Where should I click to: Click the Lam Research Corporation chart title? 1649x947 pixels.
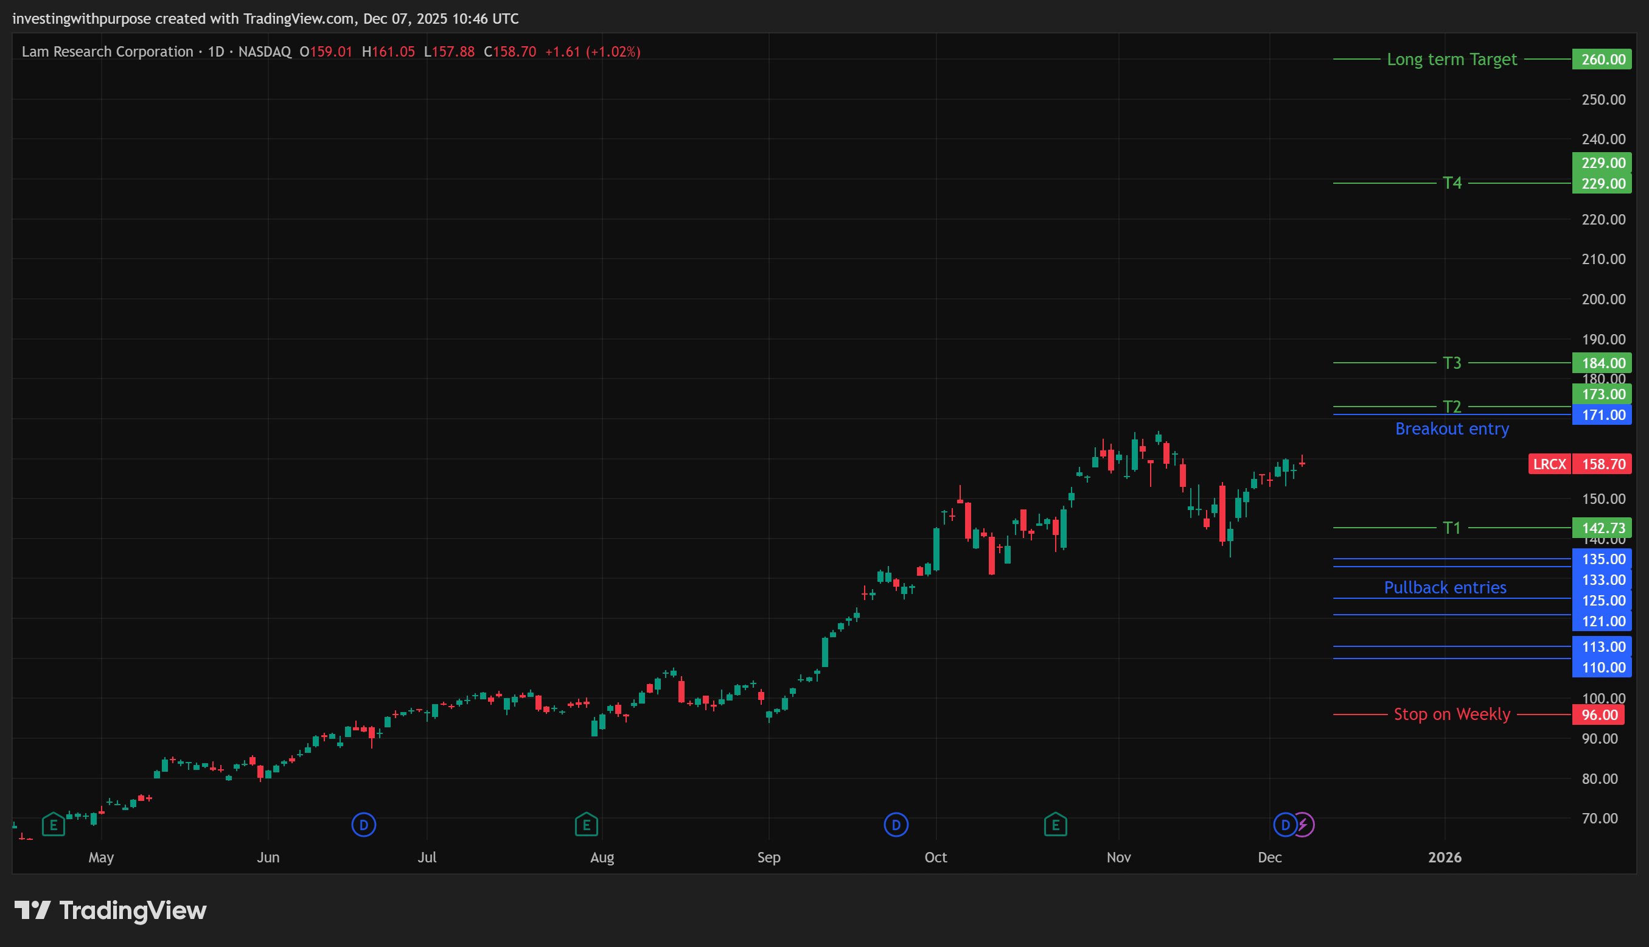coord(107,51)
